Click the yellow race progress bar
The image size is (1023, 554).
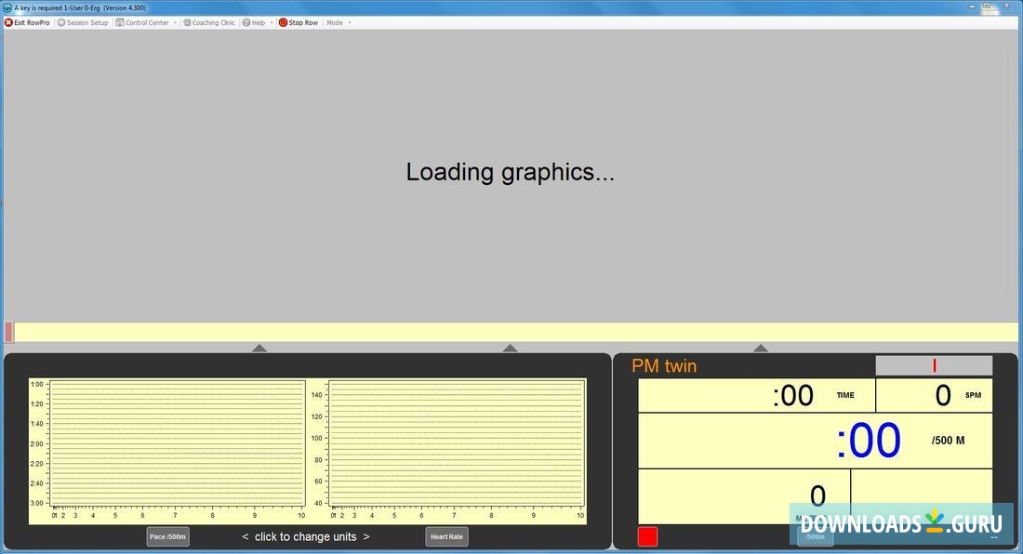[x=511, y=332]
